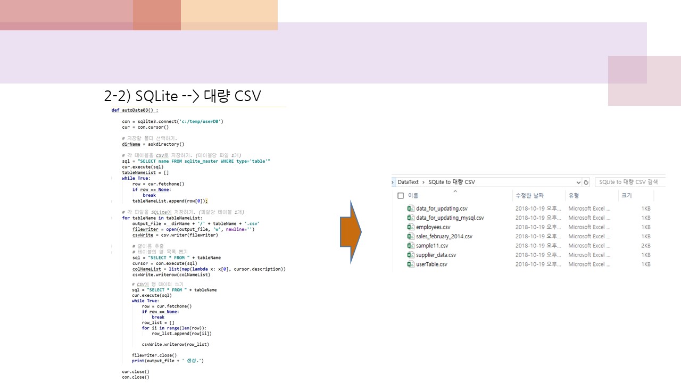Image resolution: width=681 pixels, height=383 pixels.
Task: Click the Excel icon next to sales_february_2014.csv
Action: click(410, 236)
